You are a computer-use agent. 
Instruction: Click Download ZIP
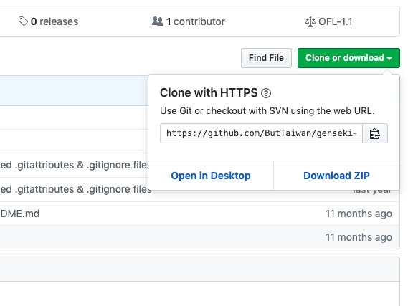[x=336, y=176]
